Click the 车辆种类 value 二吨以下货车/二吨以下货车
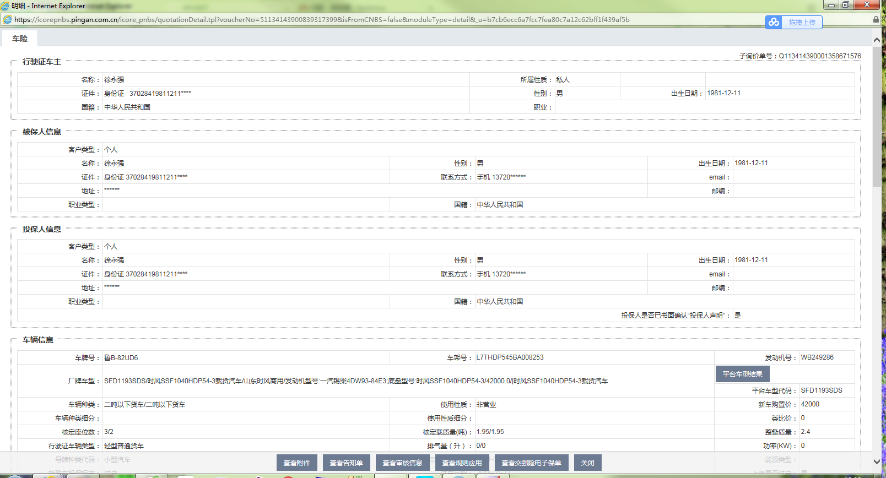The image size is (886, 478). point(145,405)
